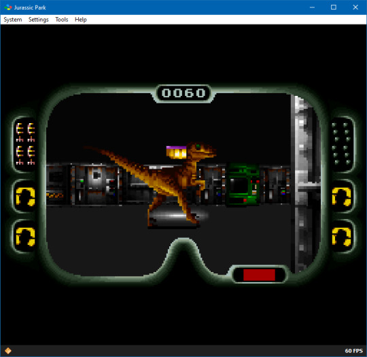Click the emulator icon in title bar
The height and width of the screenshot is (357, 367).
tap(7, 7)
